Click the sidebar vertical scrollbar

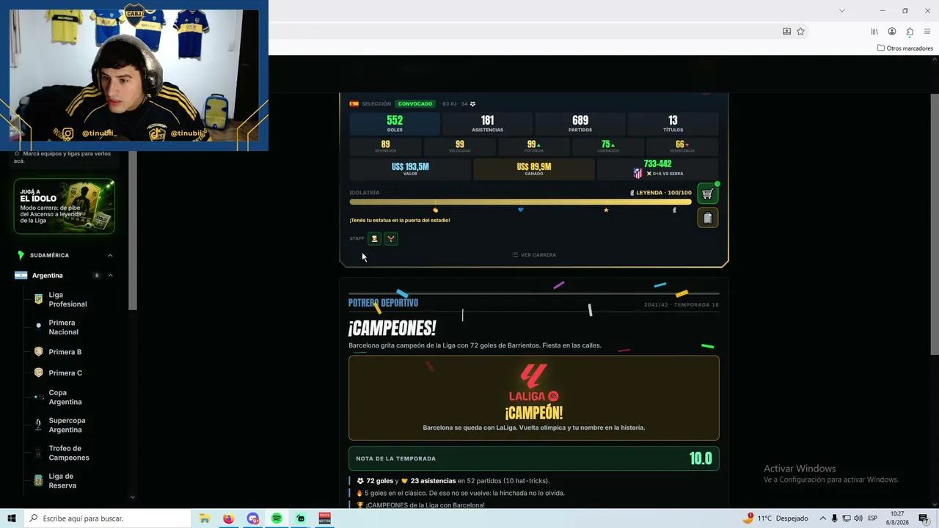[x=133, y=231]
